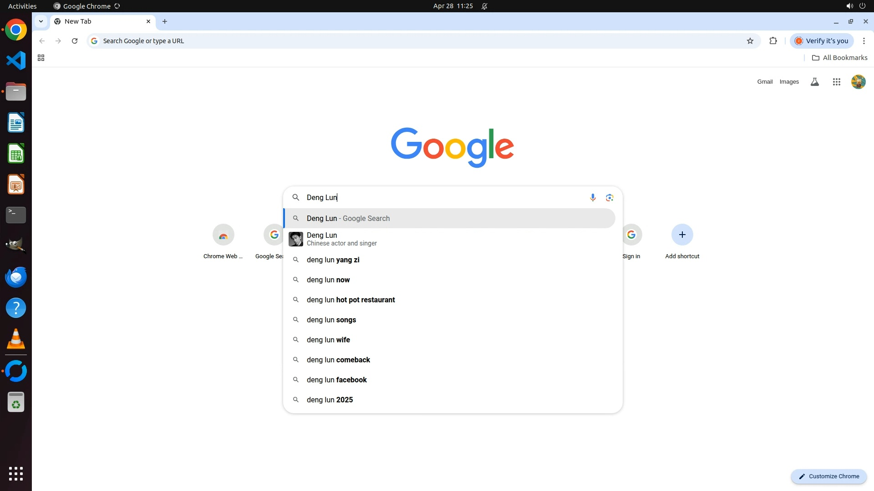Choose Deng Lun Chinese actor entity suggestion

(x=341, y=239)
